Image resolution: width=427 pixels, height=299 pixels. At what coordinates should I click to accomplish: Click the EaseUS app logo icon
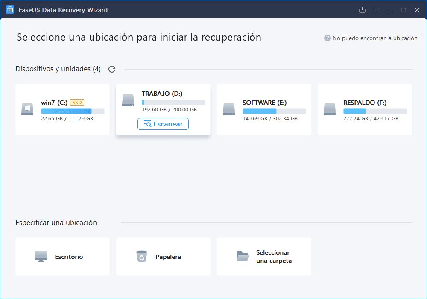coord(10,9)
